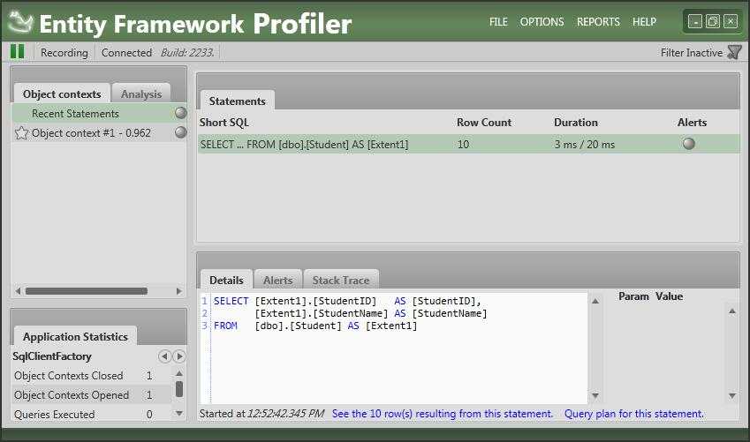Click the Queries Executed statistic row
Screen dimensions: 750x442
point(91,415)
